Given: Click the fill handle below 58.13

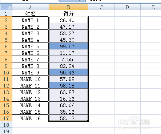Looking at the screenshot, I should pos(88,121).
